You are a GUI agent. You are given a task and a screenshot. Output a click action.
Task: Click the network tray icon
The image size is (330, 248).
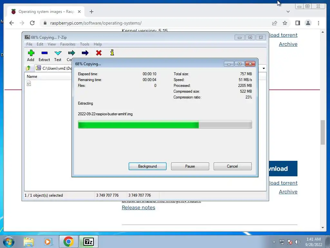[282, 242]
